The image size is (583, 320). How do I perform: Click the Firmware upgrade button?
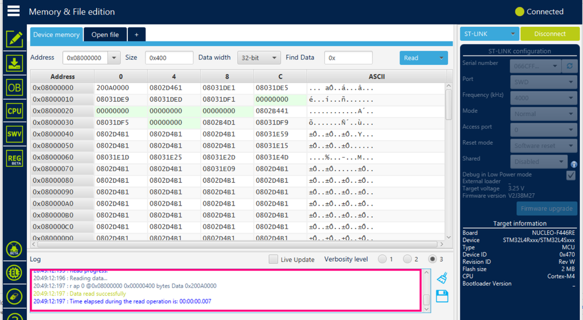(x=547, y=208)
